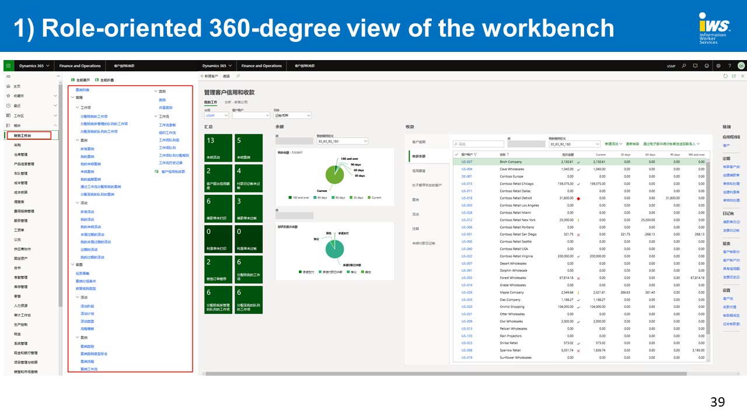Screen dimensions: 747x420
Task: Click the 新建客户 button
Action: coord(210,76)
